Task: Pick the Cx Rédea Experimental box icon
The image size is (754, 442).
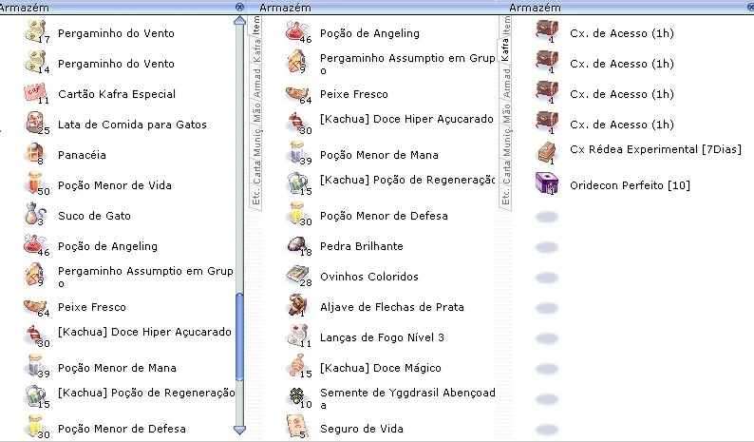Action: 546,153
